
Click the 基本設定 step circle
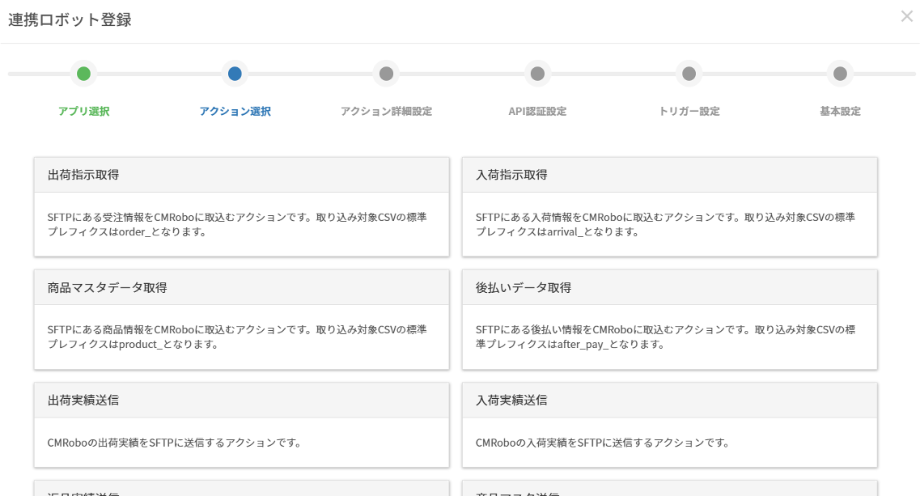point(840,74)
